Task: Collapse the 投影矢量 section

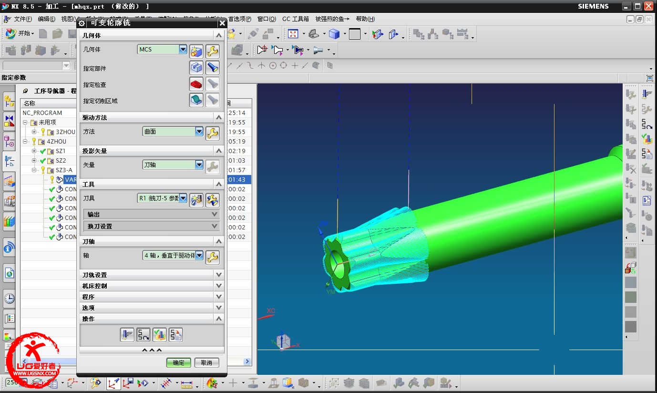Action: click(x=219, y=151)
